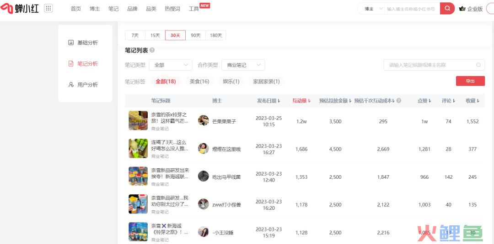Select the 90天 time range
494x244 pixels.
(x=196, y=35)
